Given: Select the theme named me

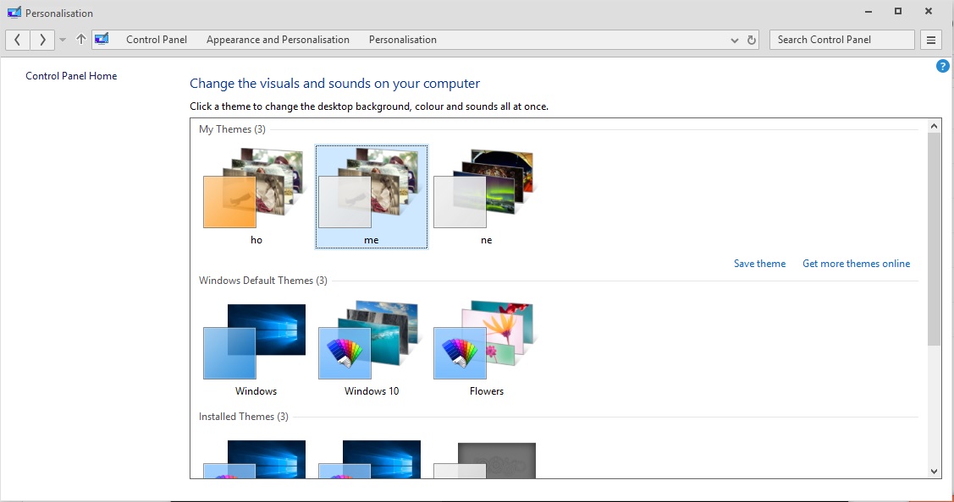Looking at the screenshot, I should click(371, 196).
